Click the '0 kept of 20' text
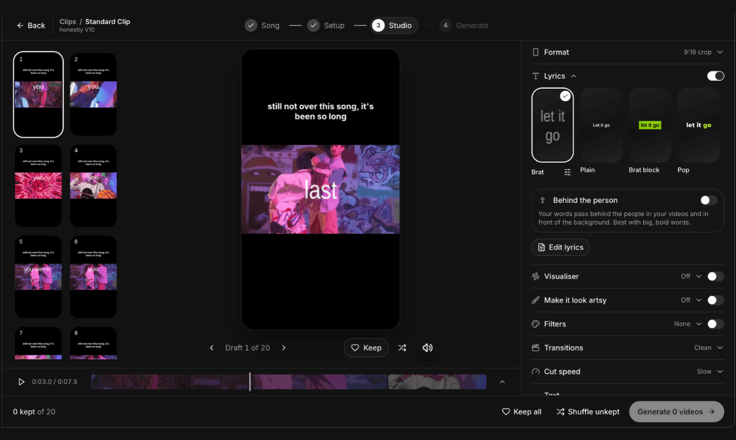736x440 pixels. 34,412
